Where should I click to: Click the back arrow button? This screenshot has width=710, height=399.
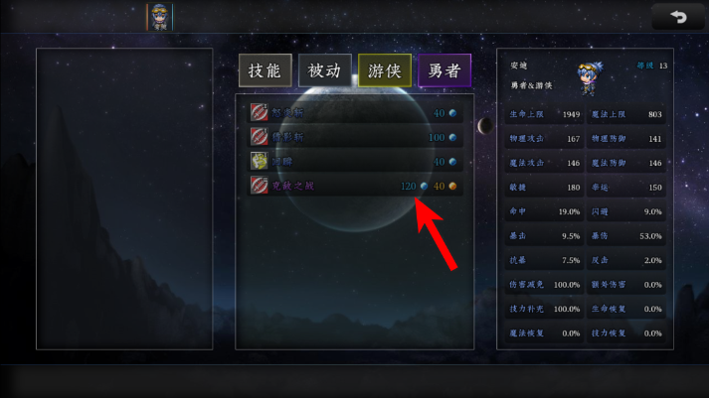coord(678,17)
